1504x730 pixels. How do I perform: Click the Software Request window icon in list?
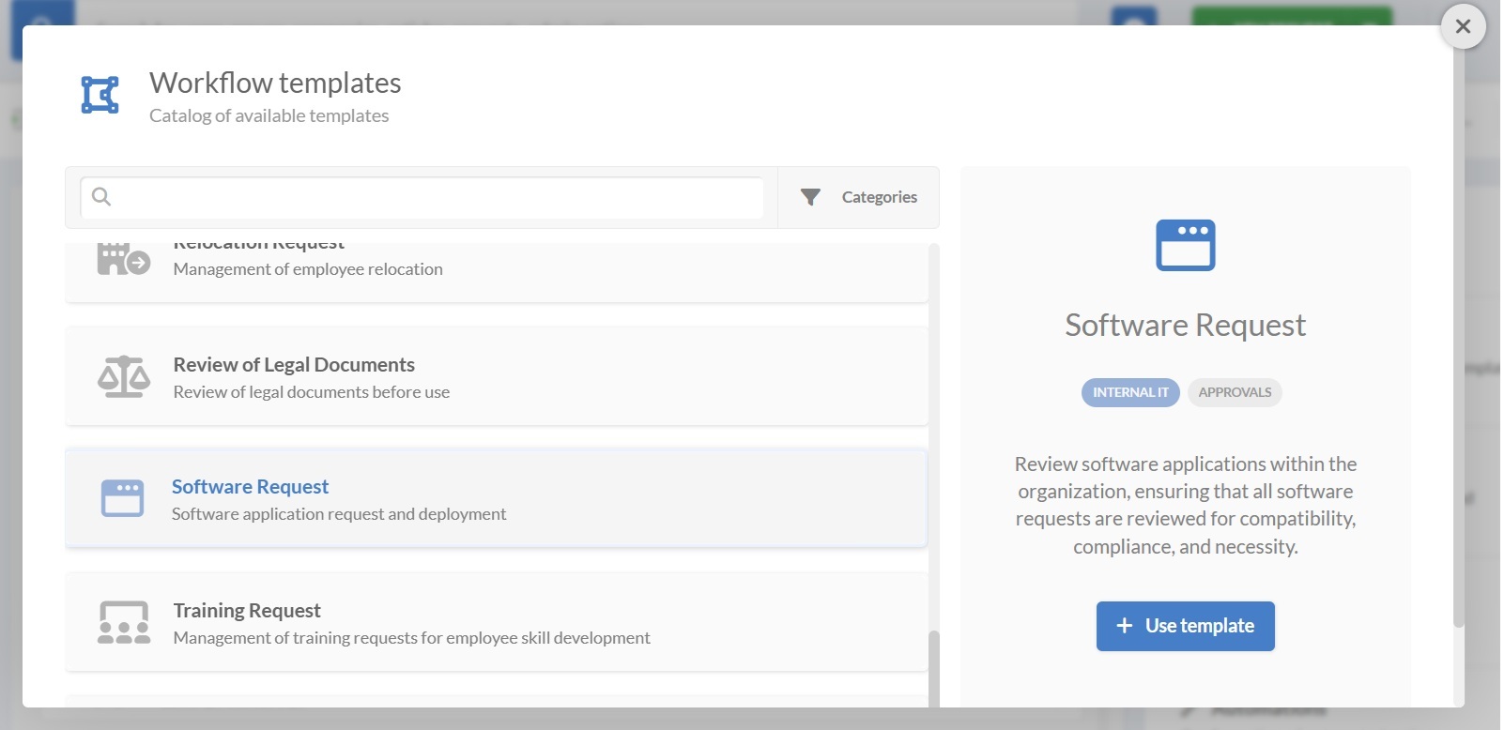123,498
